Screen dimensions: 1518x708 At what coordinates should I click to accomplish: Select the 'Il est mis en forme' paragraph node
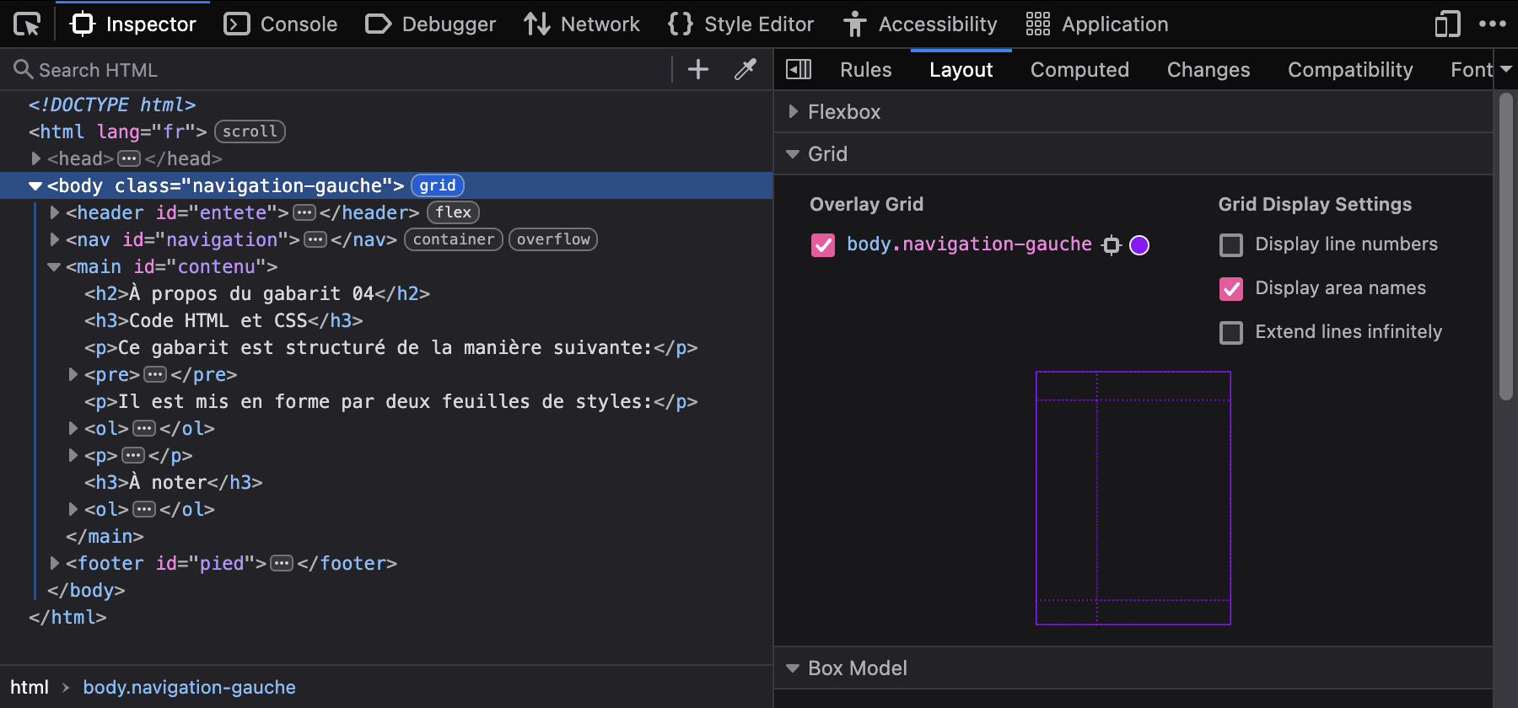(390, 401)
